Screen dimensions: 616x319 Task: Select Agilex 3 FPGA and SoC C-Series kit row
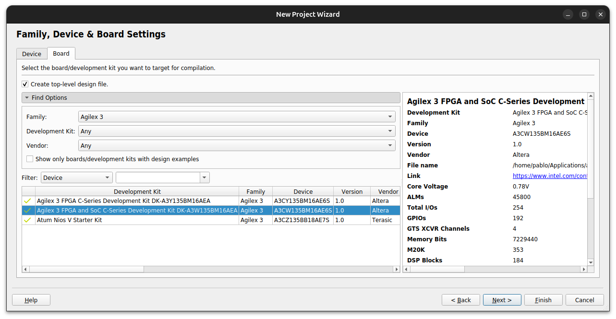[x=211, y=211]
